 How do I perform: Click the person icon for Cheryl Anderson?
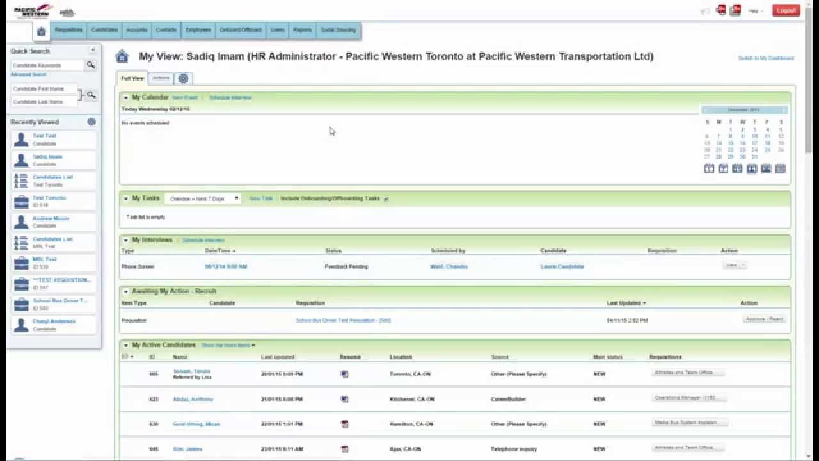[22, 325]
